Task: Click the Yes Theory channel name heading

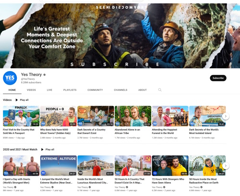Action: coord(31,74)
